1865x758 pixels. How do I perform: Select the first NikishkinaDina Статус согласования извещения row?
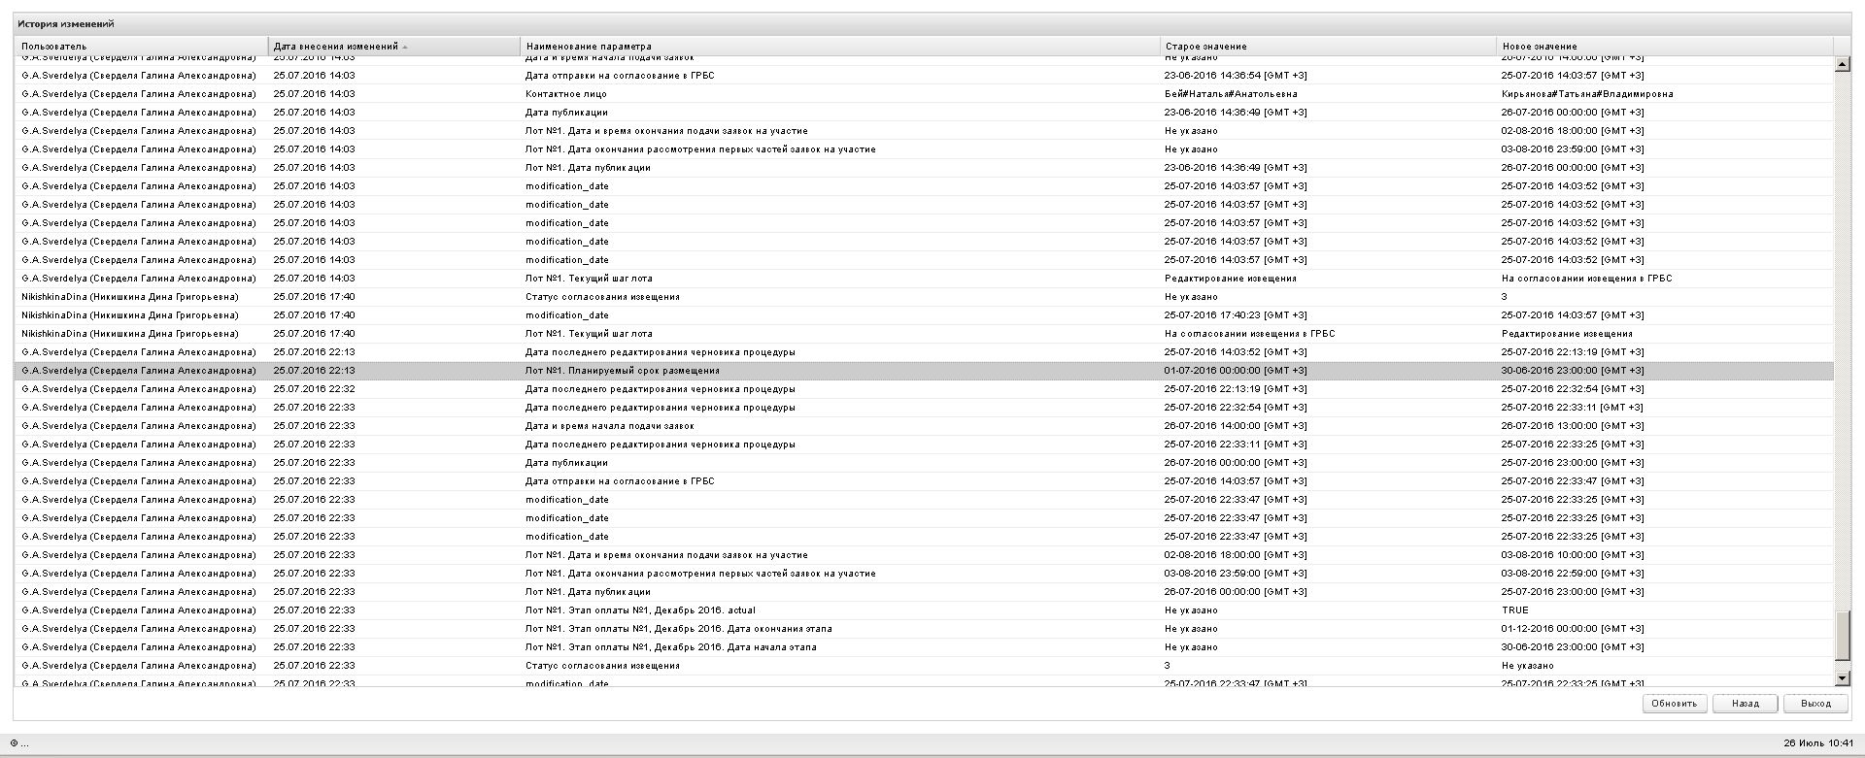click(602, 297)
